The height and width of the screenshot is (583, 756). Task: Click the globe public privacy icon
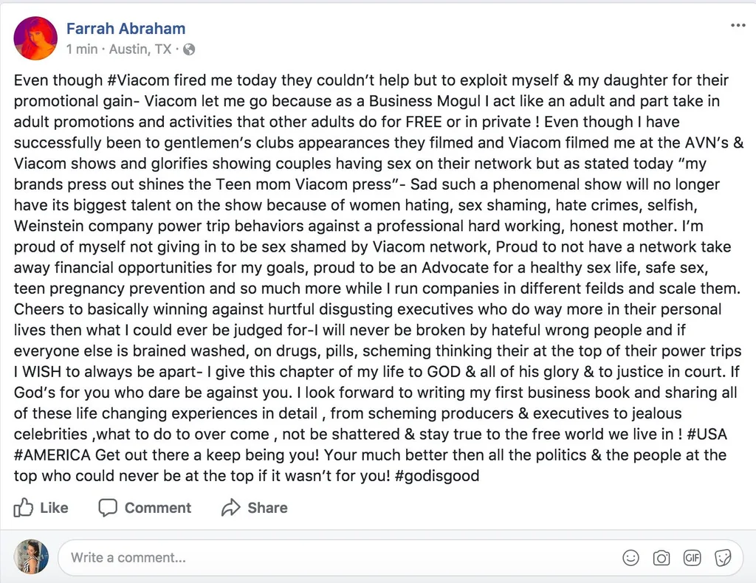[x=189, y=49]
